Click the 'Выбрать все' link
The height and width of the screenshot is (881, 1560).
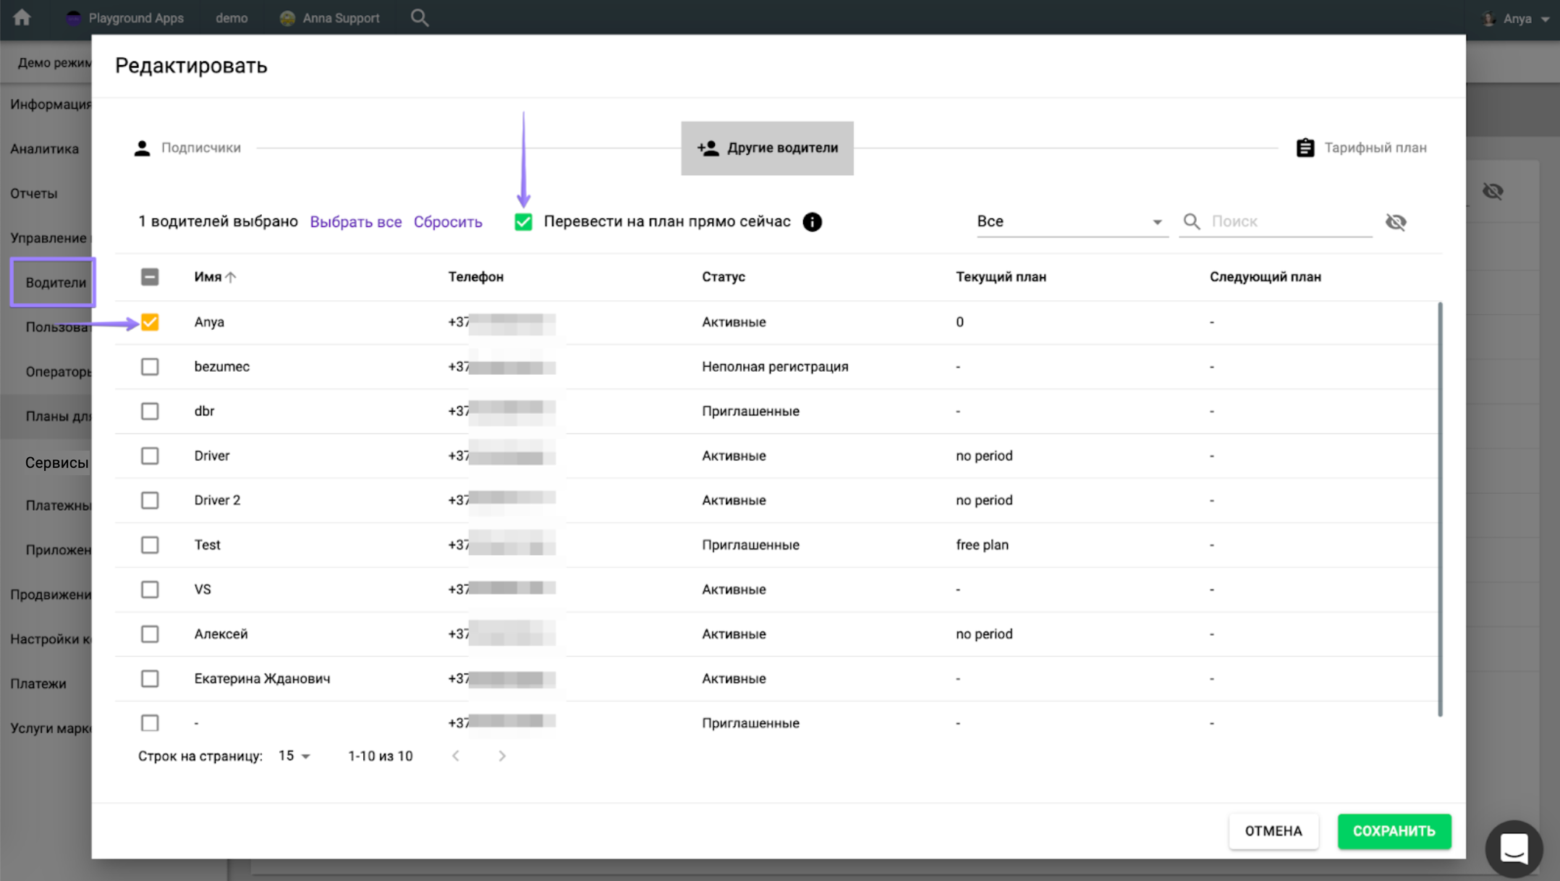coord(355,222)
